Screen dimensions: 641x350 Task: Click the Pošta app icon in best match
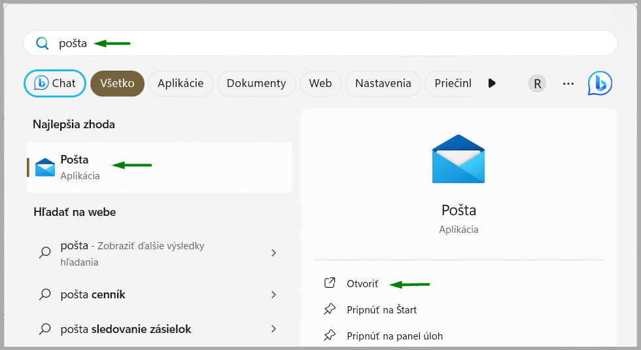click(x=45, y=167)
